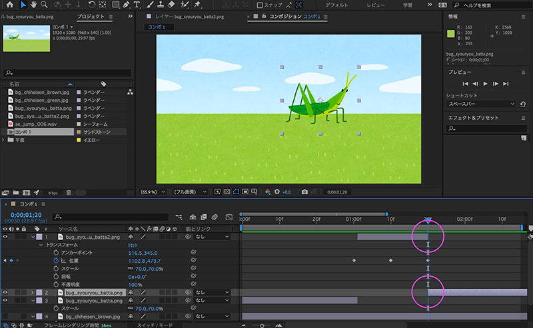533x328 pixels.
Task: Hide layer 1 bug_syo...u_batta2.png with eye icon
Action: click(x=6, y=236)
